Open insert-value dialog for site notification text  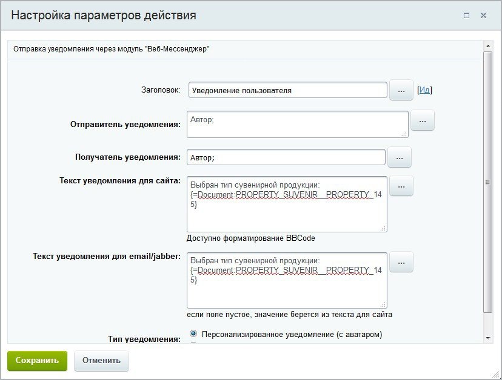(x=401, y=186)
